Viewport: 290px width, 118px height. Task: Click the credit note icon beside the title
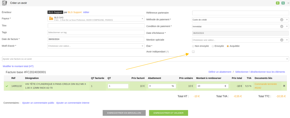5,3
